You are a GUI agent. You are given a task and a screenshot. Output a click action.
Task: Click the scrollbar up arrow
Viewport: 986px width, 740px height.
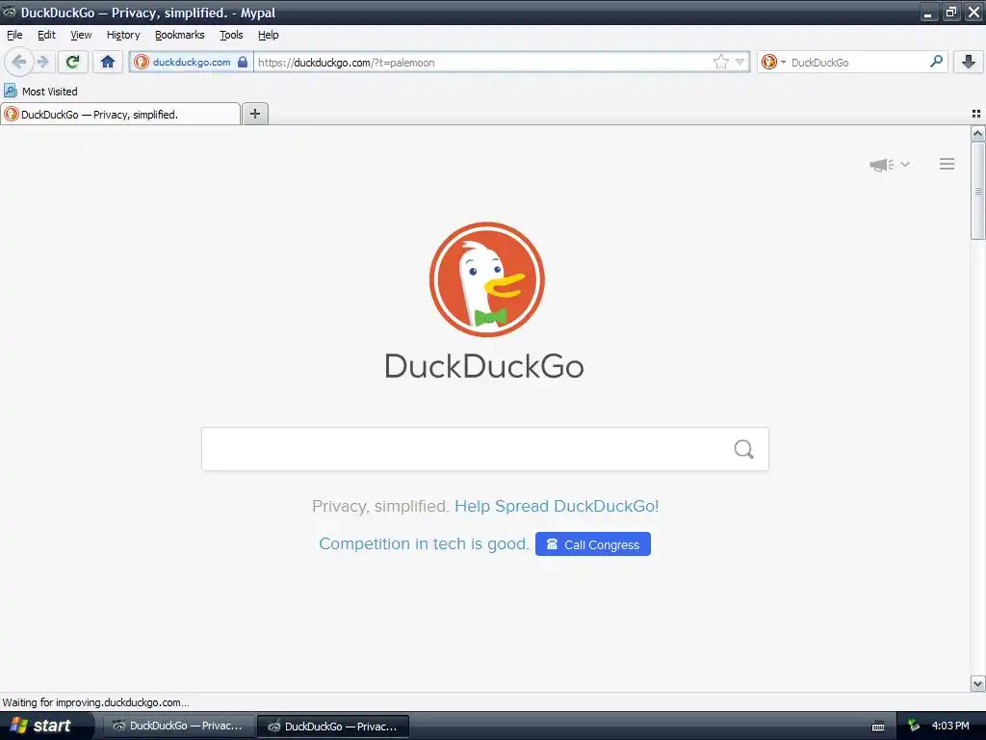pyautogui.click(x=977, y=133)
